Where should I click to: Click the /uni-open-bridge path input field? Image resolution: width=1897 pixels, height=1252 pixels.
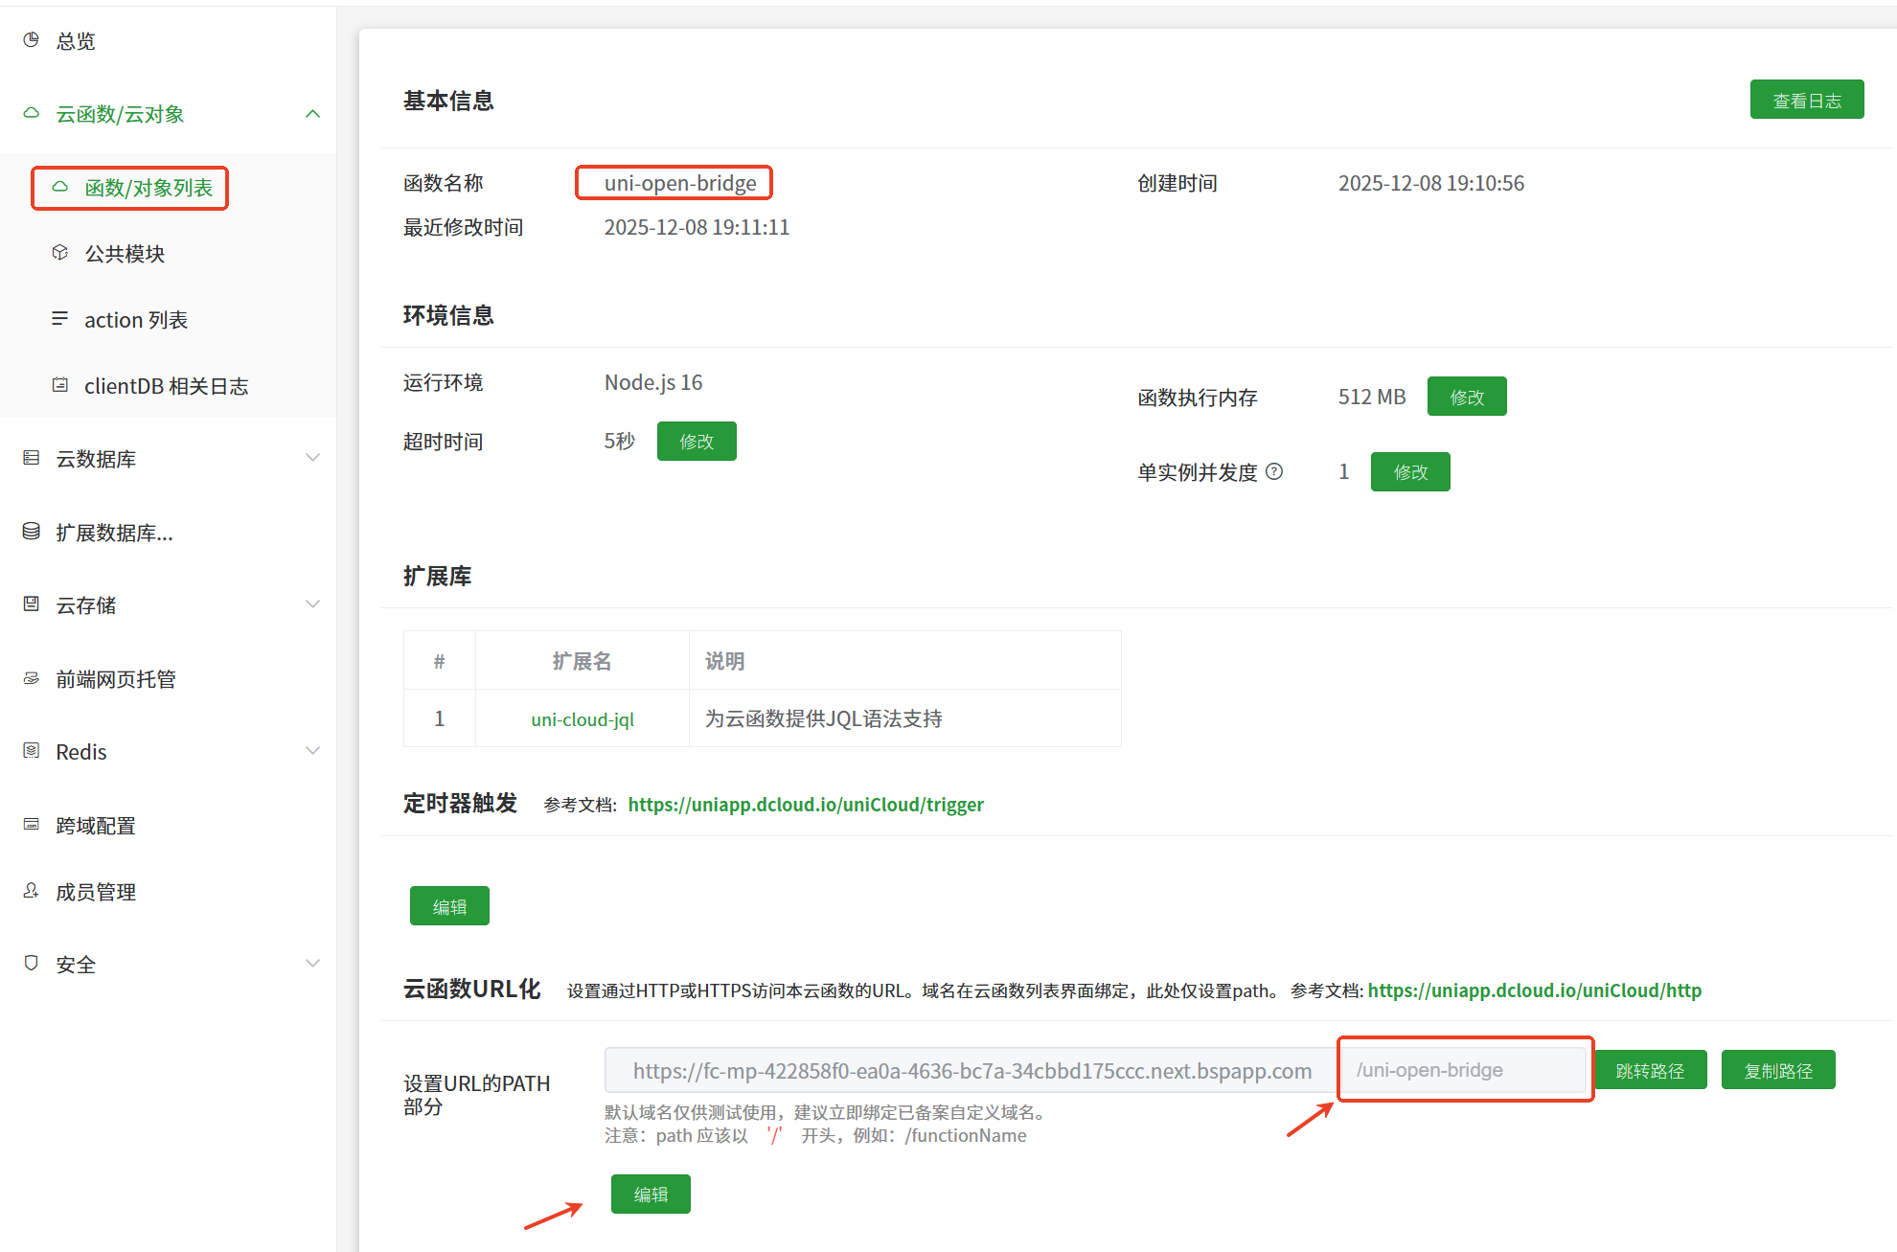[x=1464, y=1070]
